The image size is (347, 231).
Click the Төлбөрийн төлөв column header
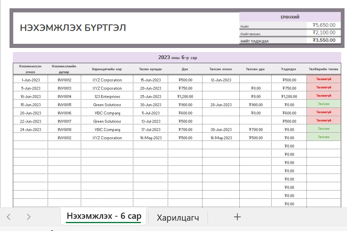coord(323,69)
